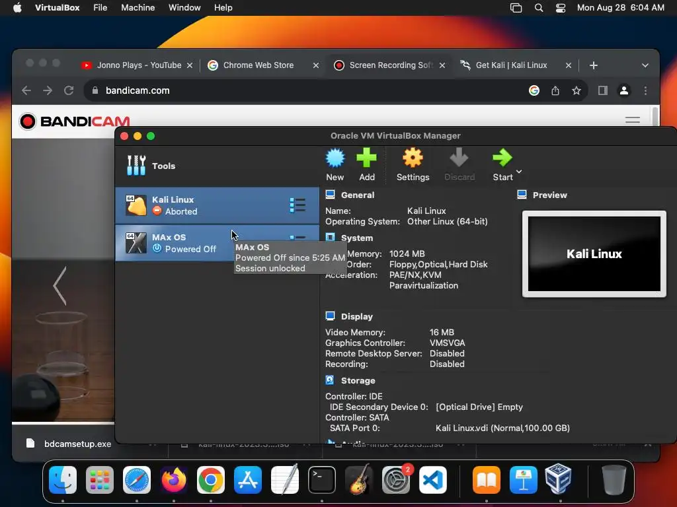
Task: Bookmark this page with the star
Action: coord(577,90)
